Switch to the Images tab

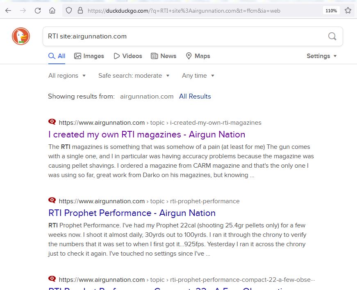pos(89,56)
